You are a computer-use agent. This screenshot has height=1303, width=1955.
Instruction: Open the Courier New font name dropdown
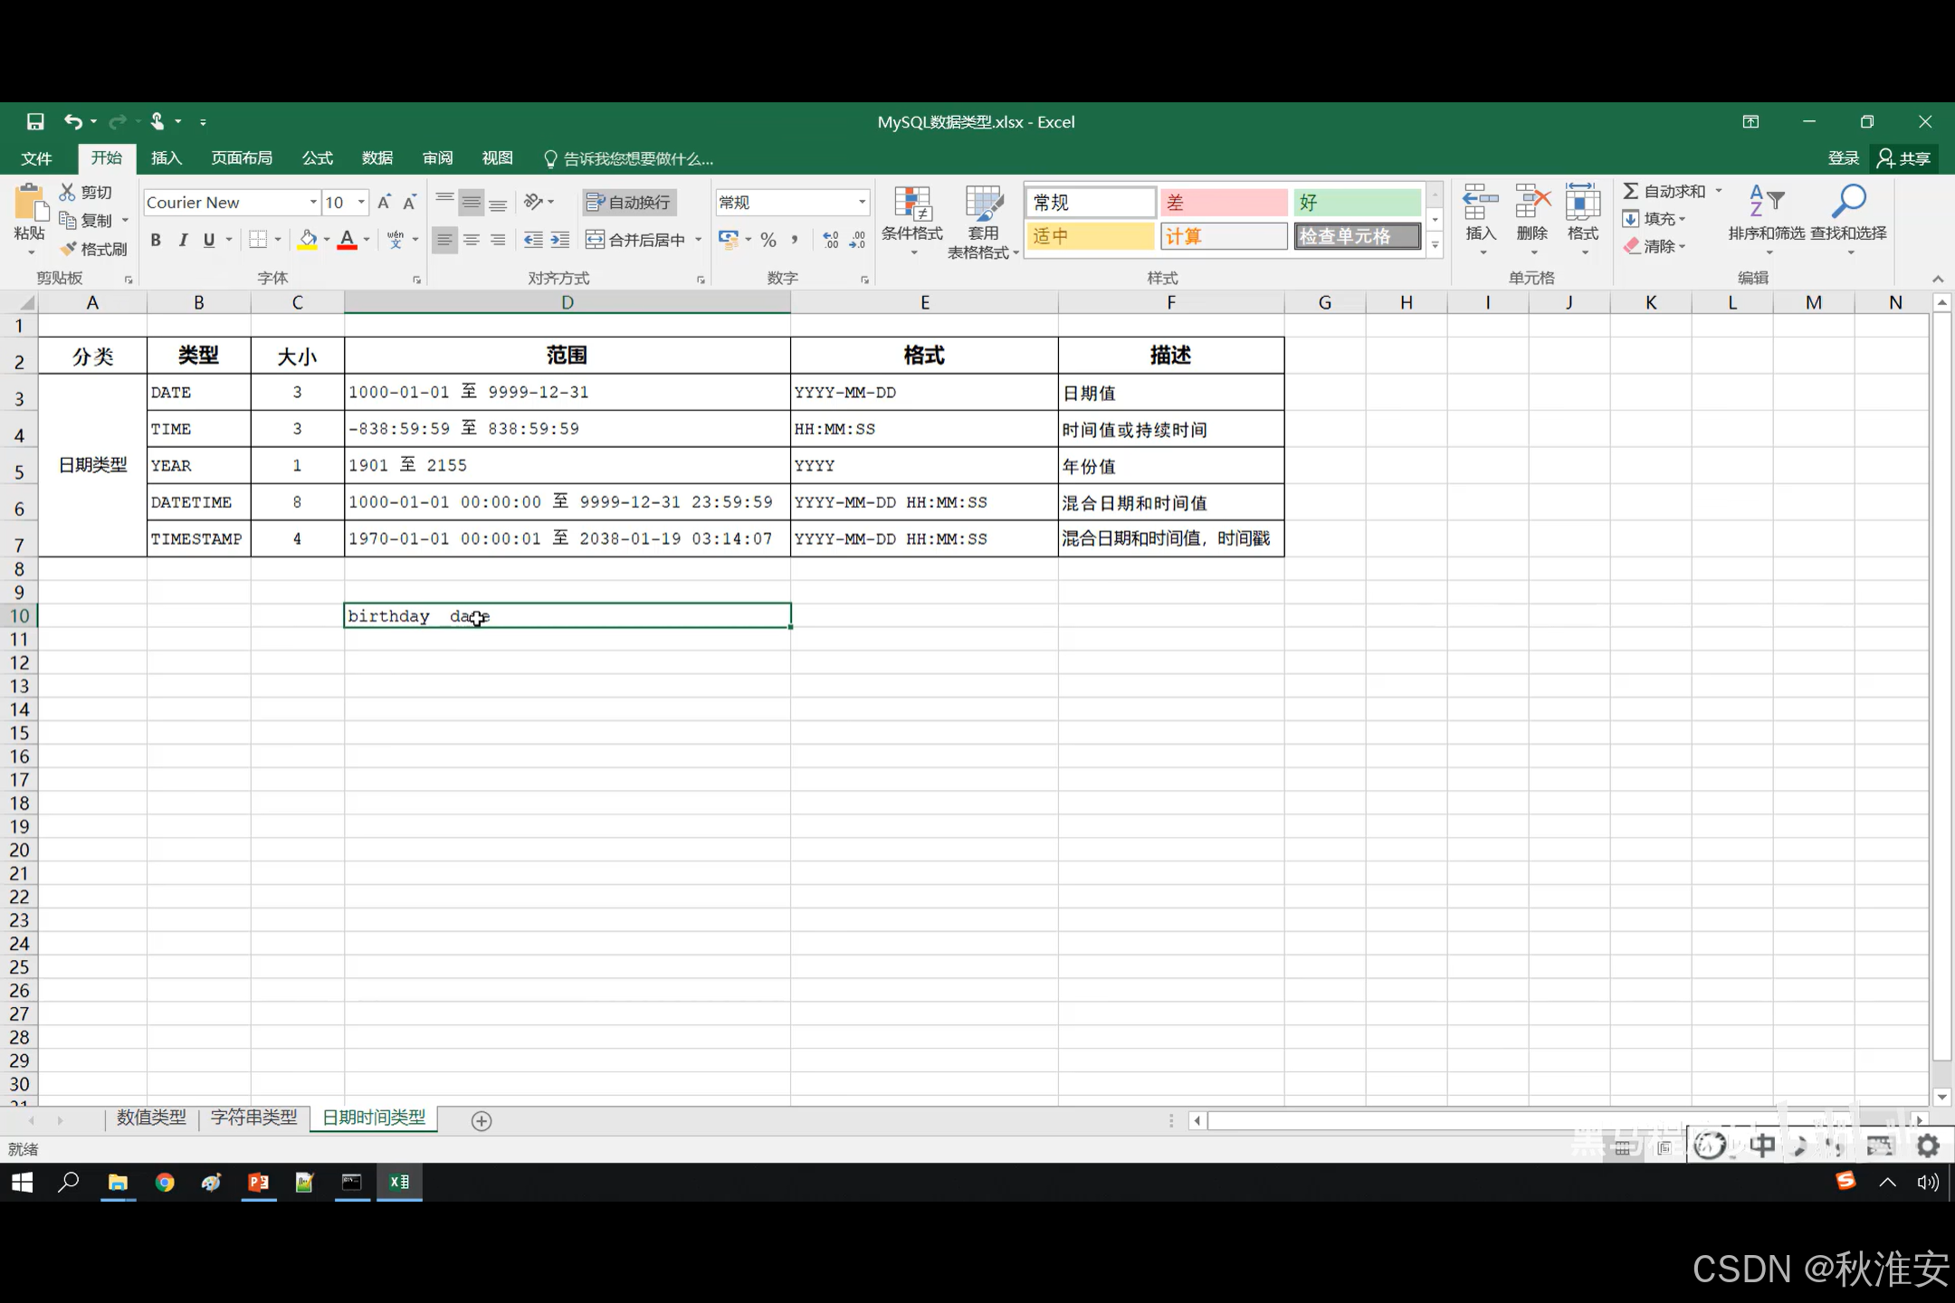coord(313,203)
